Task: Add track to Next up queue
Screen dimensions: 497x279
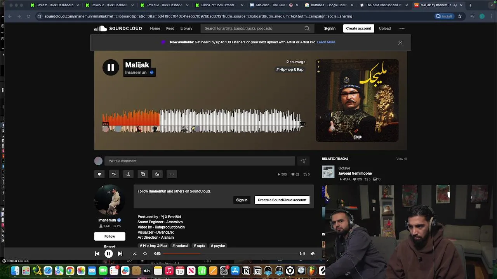Action: [x=157, y=174]
